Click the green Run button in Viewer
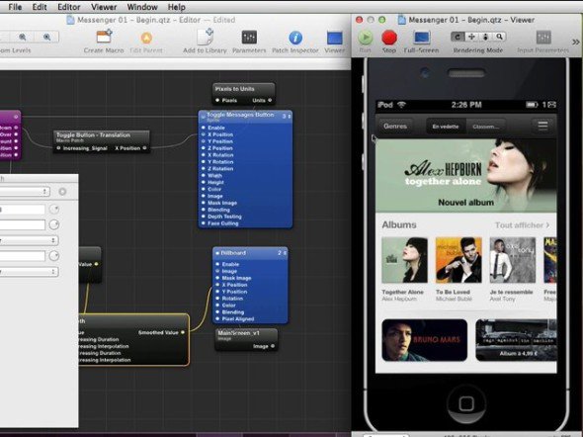Image resolution: width=583 pixels, height=437 pixels. (366, 38)
